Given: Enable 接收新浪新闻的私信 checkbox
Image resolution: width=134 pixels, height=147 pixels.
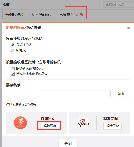Looking at the screenshot, I should tap(13, 68).
